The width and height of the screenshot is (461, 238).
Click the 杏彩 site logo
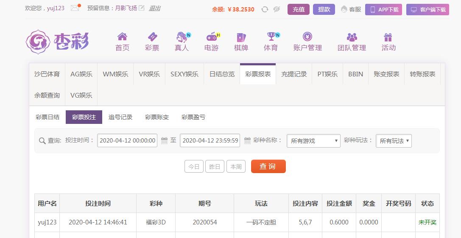tap(57, 42)
